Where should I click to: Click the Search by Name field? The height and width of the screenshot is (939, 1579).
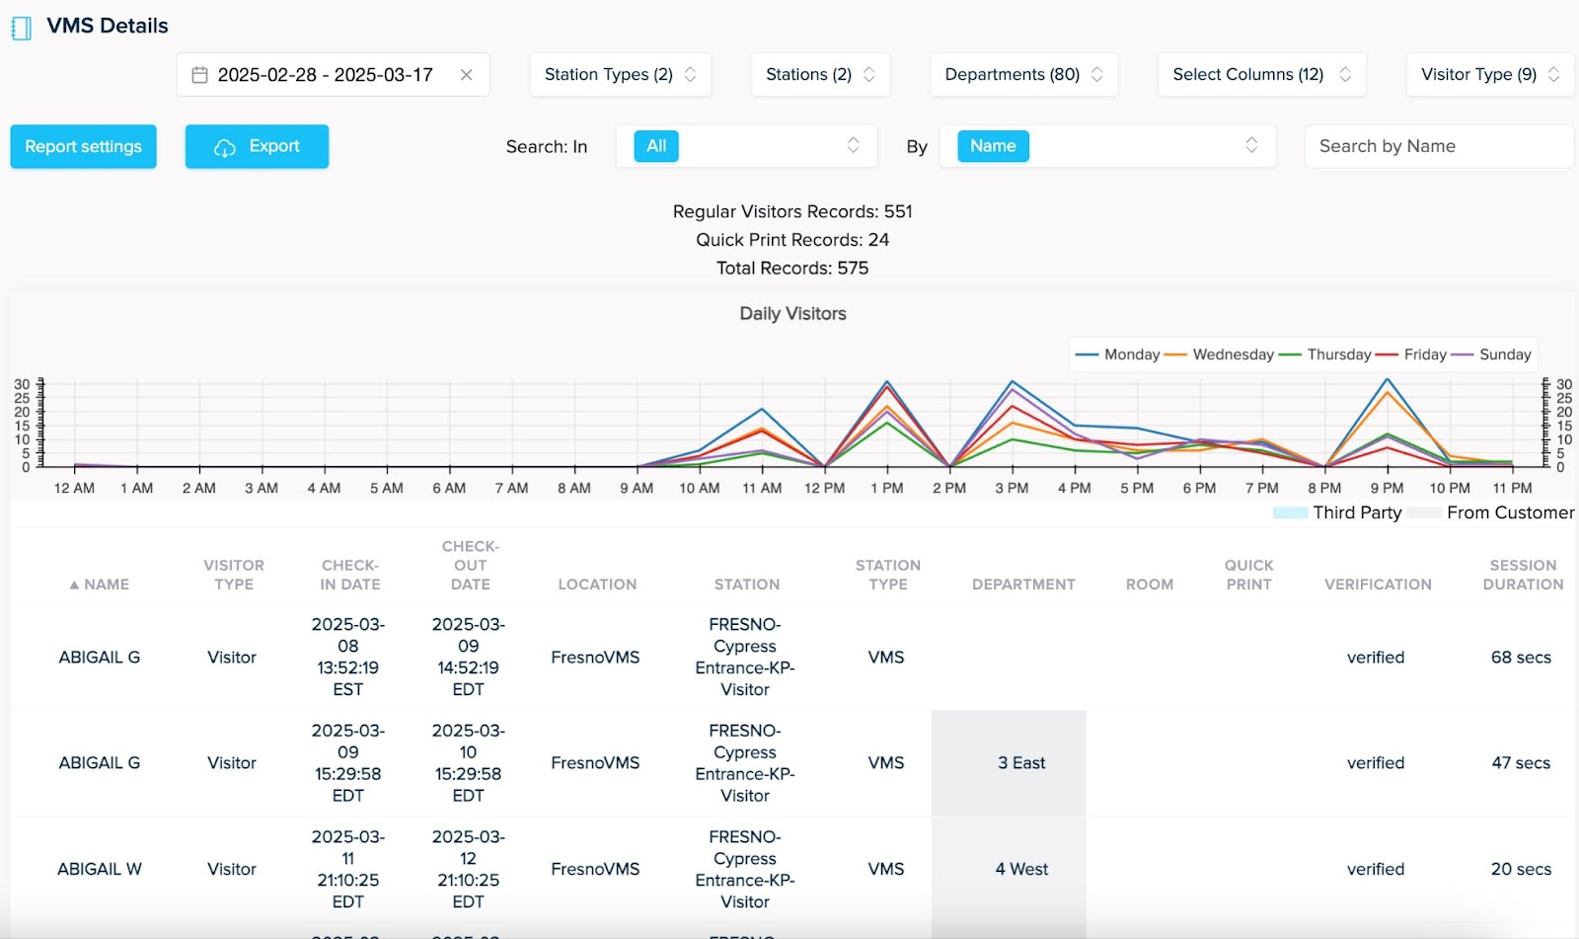tap(1439, 146)
